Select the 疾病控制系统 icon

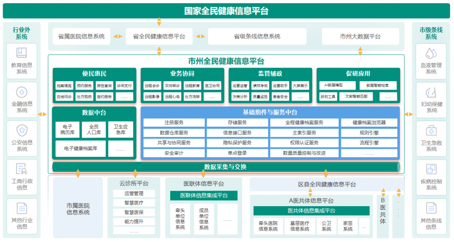coord(431,169)
